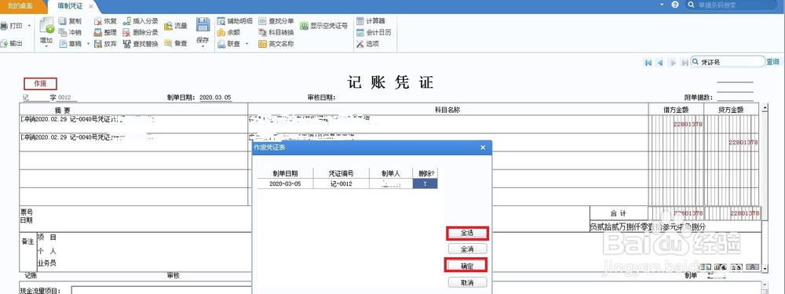Click first summary row 冲销2020.02.29 记-0040
The width and height of the screenshot is (785, 294).
133,124
